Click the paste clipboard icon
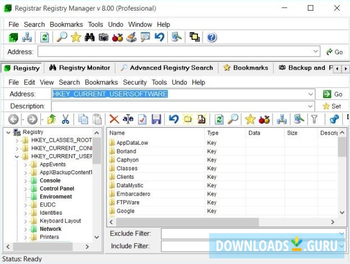 coord(97,119)
